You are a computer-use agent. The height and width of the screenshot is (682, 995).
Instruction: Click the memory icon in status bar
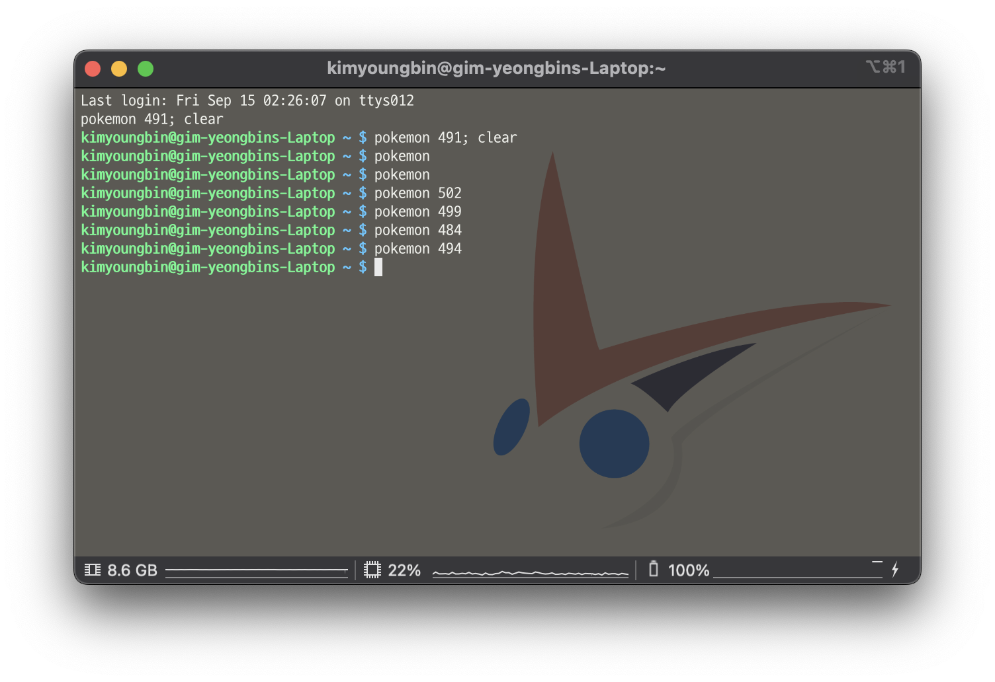point(93,570)
